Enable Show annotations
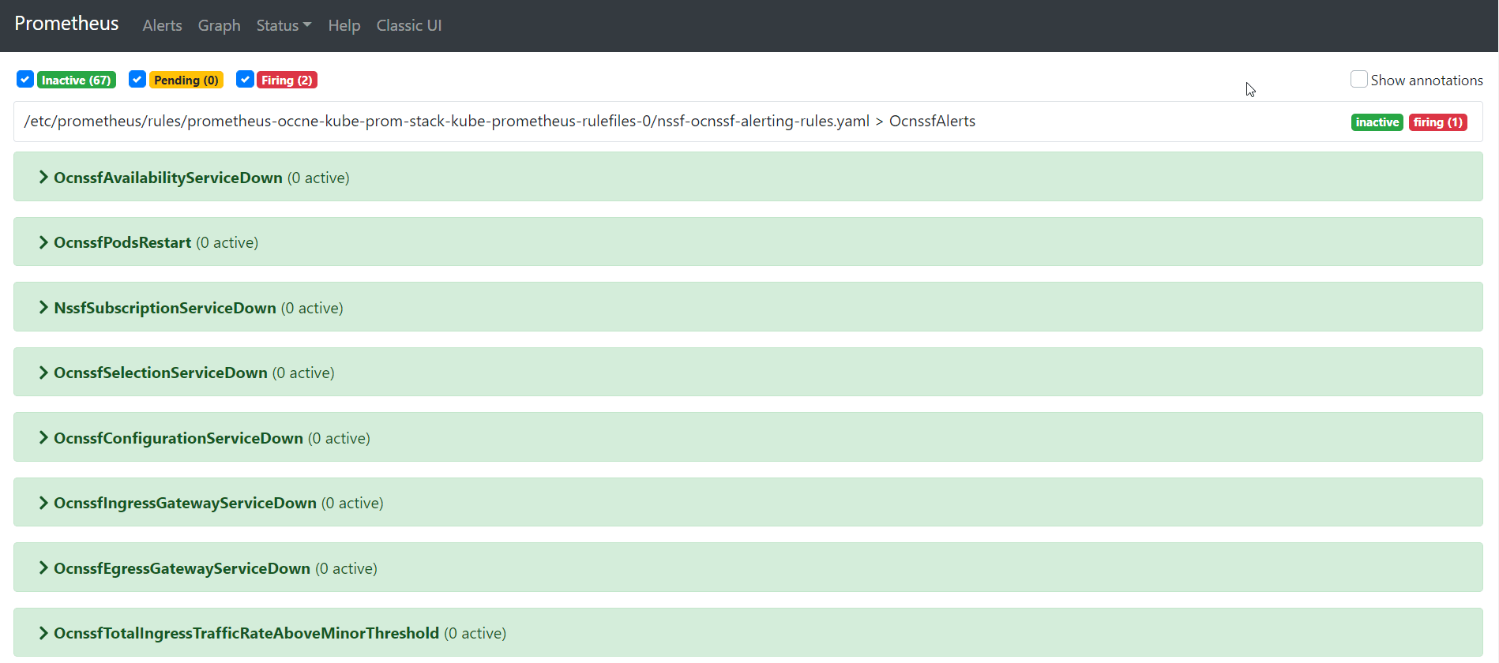The image size is (1499, 663). pos(1358,79)
